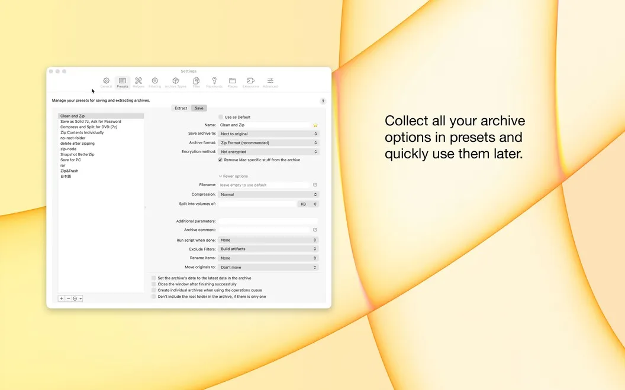625x390 pixels.
Task: Select the Presets toolbar icon
Action: pos(123,82)
